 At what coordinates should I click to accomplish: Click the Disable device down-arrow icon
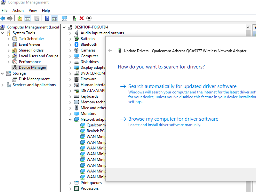[89, 18]
